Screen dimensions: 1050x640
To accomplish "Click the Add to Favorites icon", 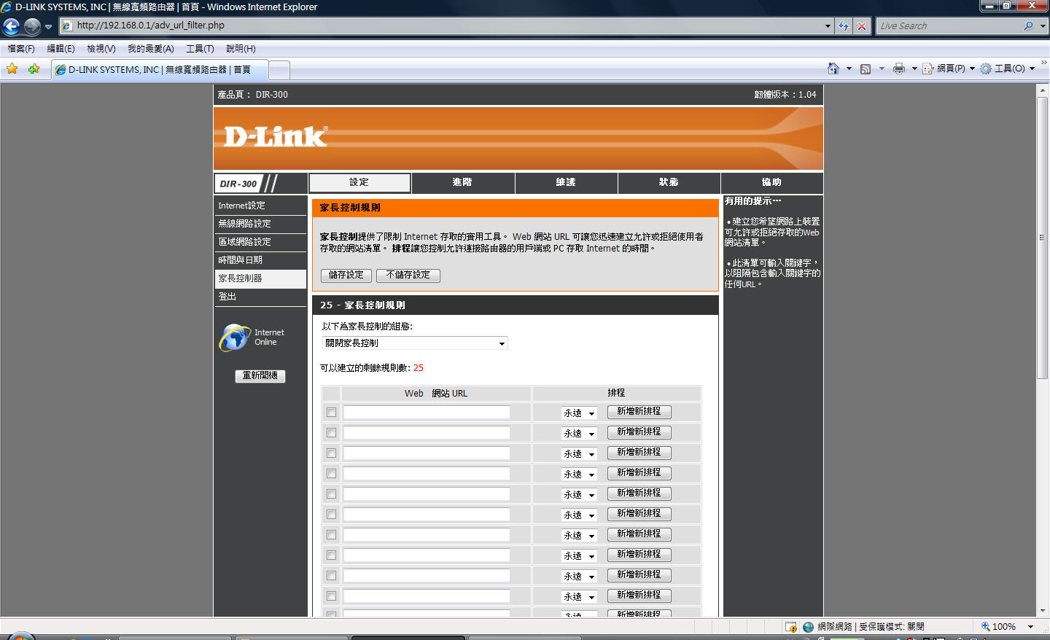I will pyautogui.click(x=34, y=69).
